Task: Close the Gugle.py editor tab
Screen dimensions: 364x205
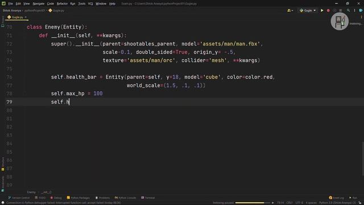Action: pyautogui.click(x=26, y=17)
